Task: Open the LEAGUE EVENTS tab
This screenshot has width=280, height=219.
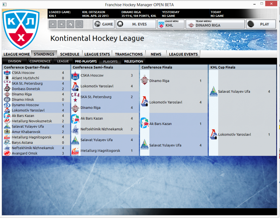Action: pyautogui.click(x=183, y=54)
